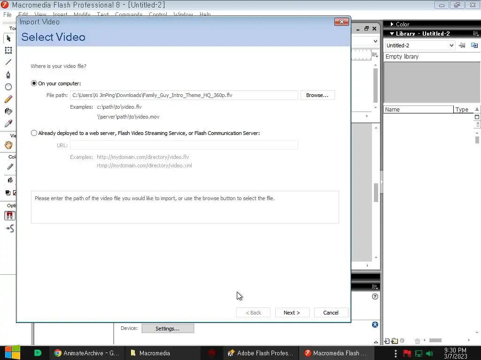
Task: Click the Smooth option icon
Action: (x=10, y=228)
